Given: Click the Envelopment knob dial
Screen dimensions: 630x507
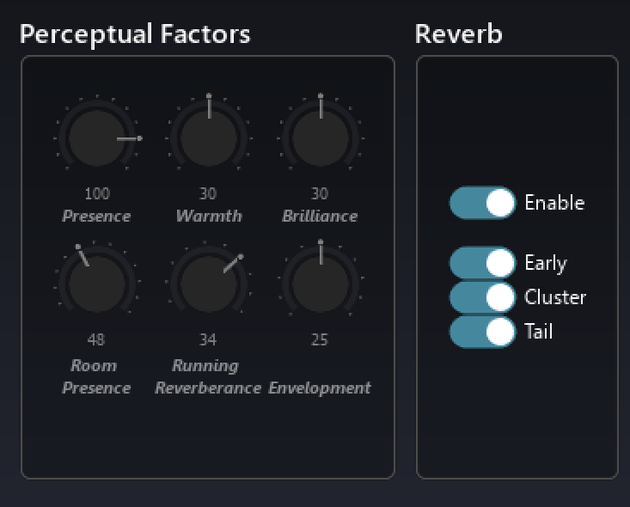Looking at the screenshot, I should [320, 284].
